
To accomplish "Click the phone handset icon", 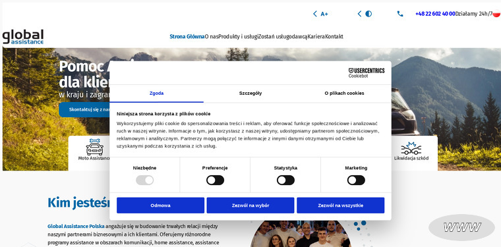I will pos(400,14).
